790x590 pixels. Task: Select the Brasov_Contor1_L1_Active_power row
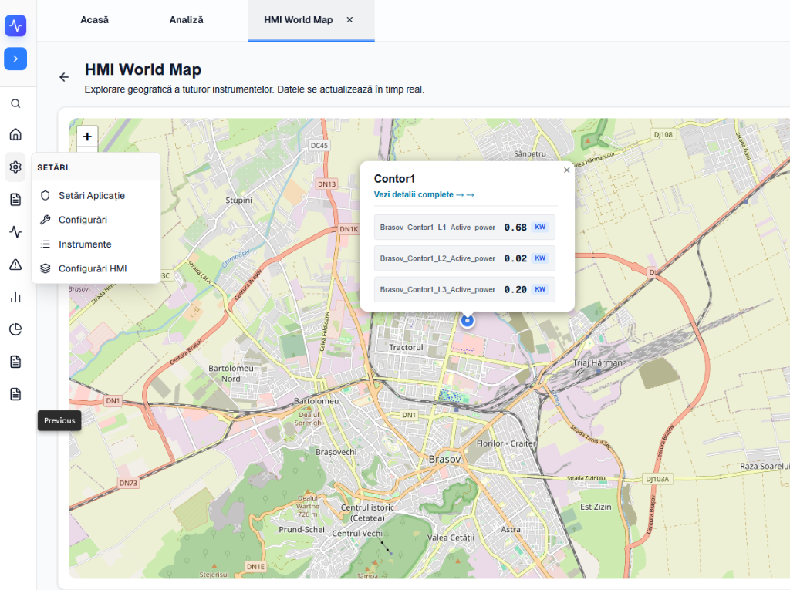pos(464,228)
